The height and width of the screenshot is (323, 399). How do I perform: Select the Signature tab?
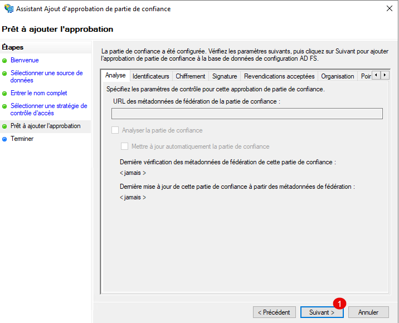point(225,76)
